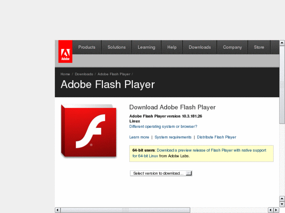Click the vertical scrollbar up arrow at top
The height and width of the screenshot is (213, 285).
coord(282,43)
